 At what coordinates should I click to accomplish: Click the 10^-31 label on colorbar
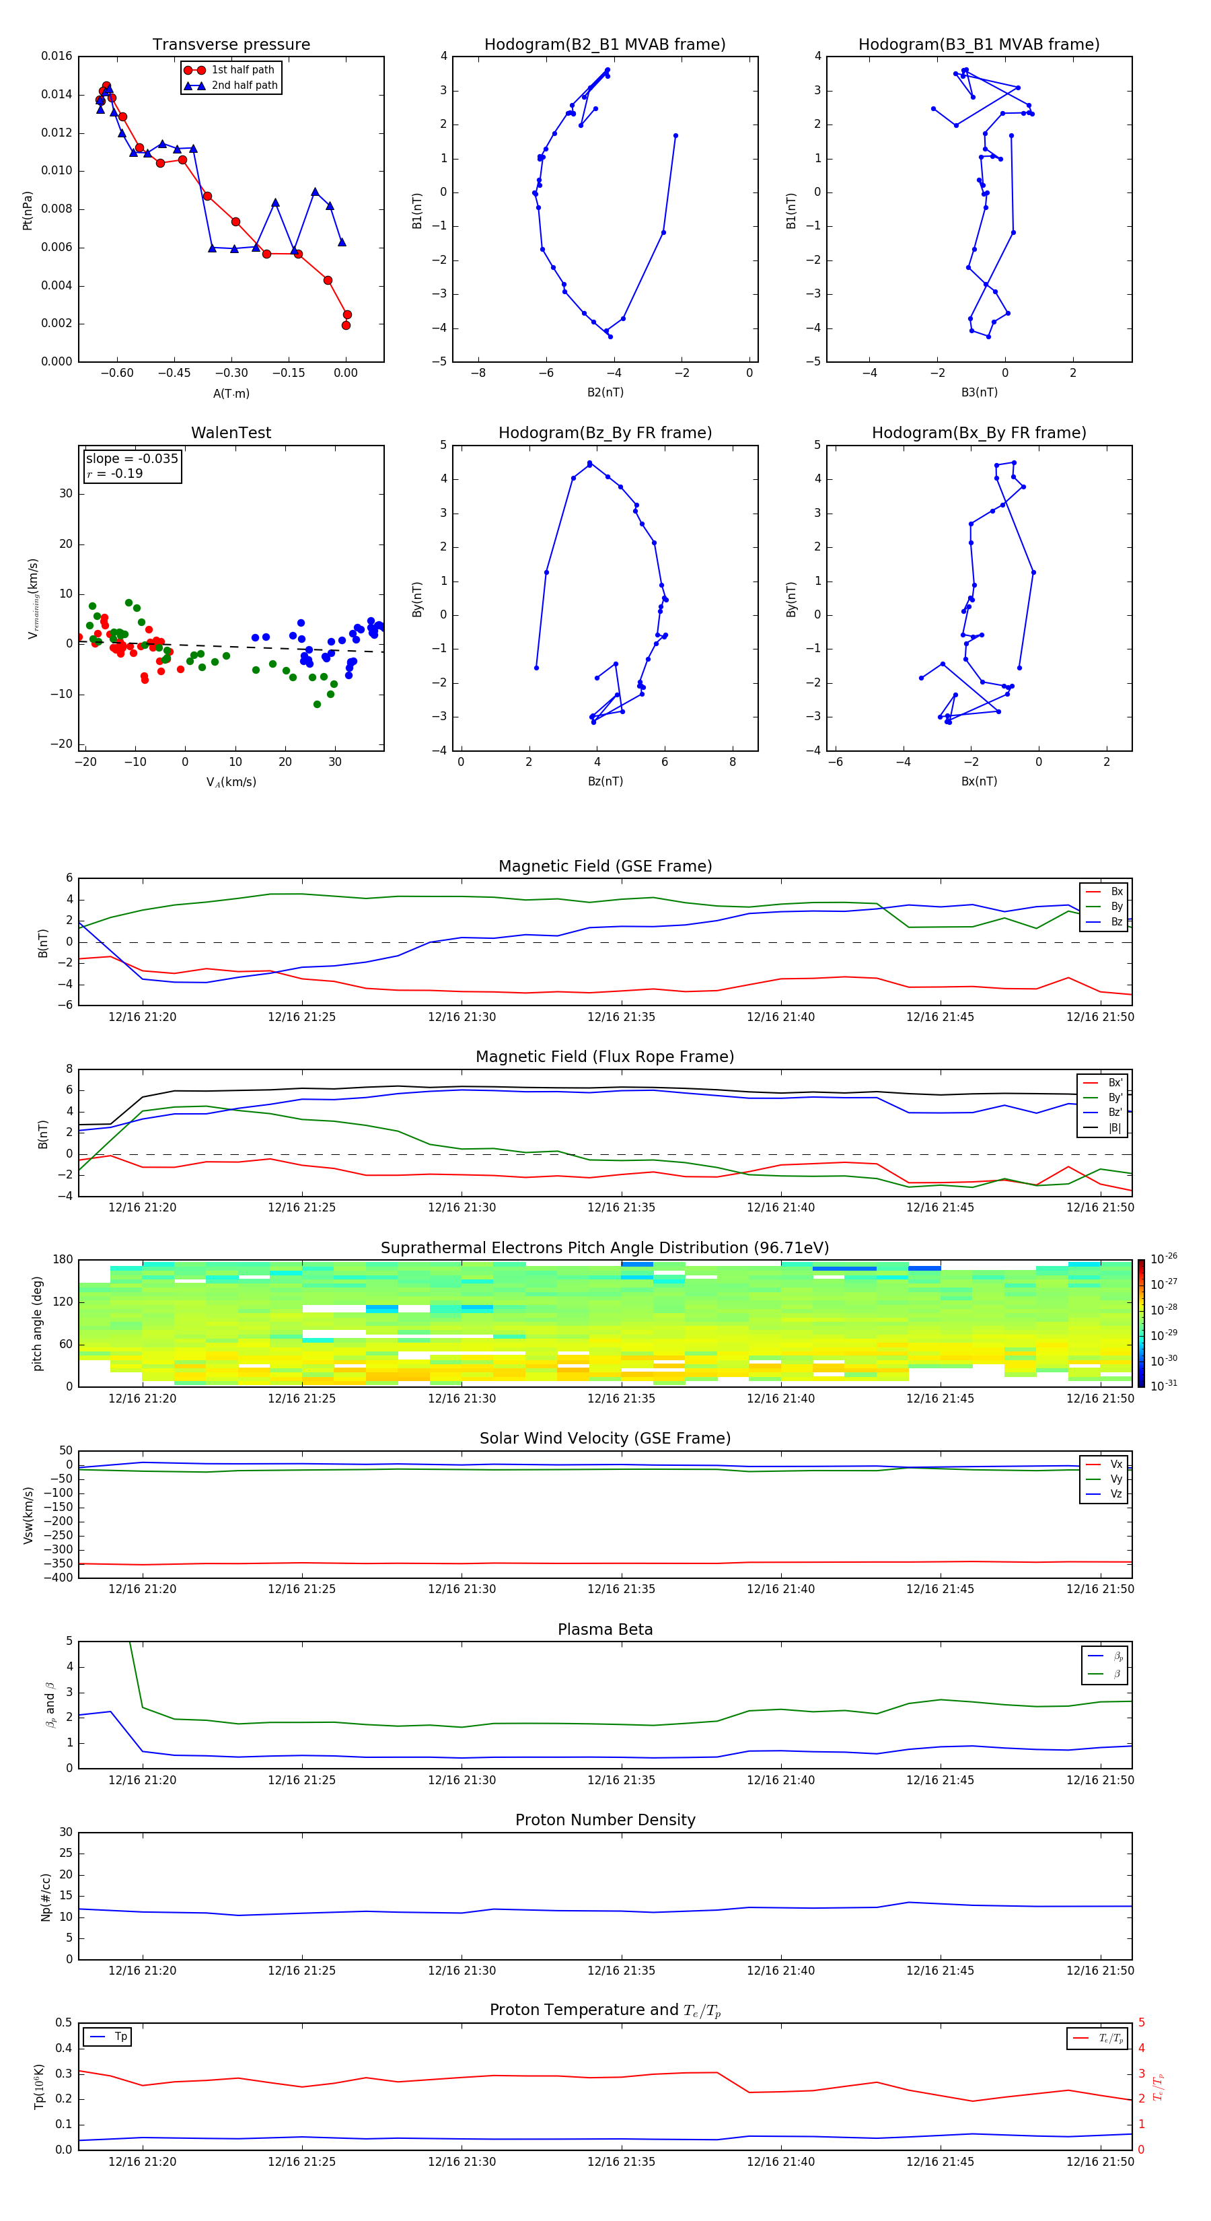(1164, 1386)
